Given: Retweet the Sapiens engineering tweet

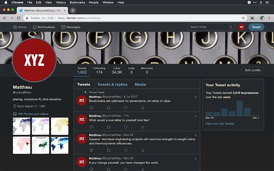Looking at the screenshot, I should tap(108, 150).
